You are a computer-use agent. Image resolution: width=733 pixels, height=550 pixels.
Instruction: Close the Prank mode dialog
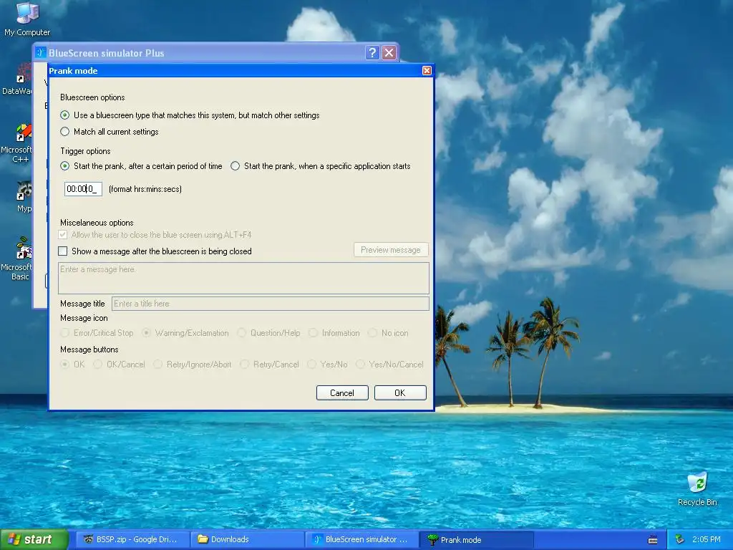tap(427, 71)
